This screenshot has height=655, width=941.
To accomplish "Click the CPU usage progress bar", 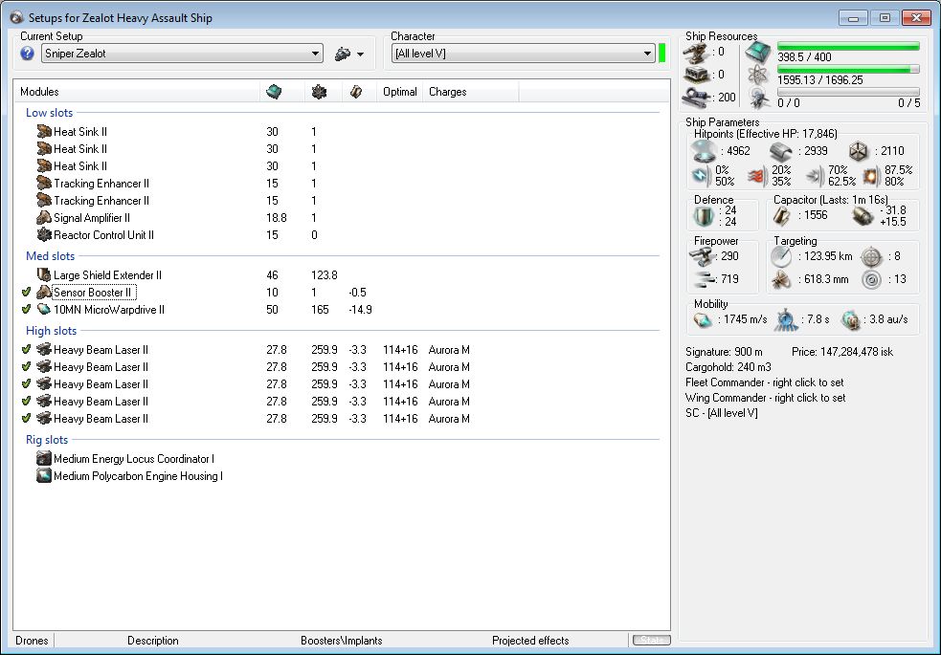I will (x=848, y=46).
